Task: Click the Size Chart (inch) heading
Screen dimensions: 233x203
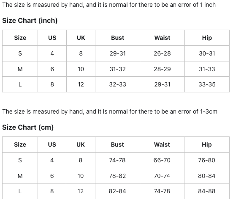Action: point(30,20)
